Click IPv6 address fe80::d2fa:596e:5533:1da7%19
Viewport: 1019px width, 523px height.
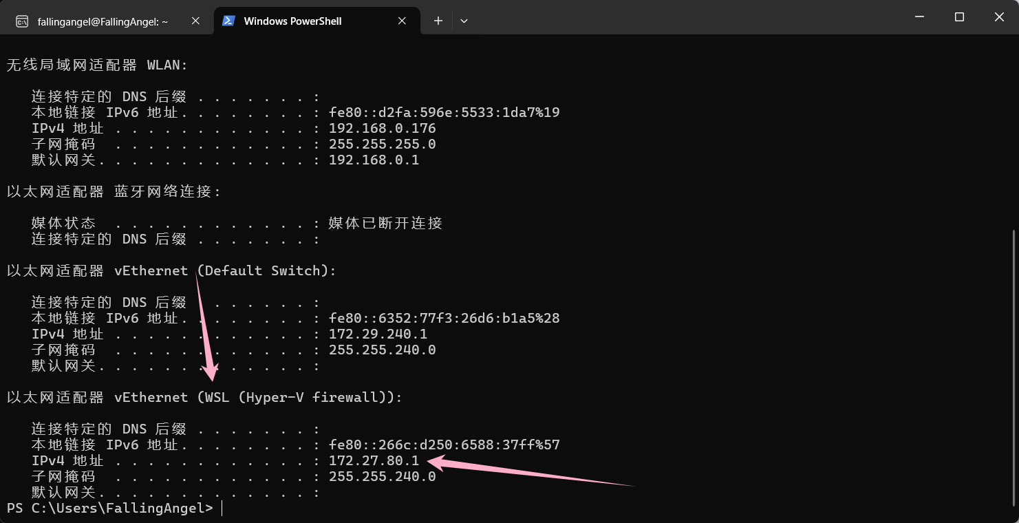444,113
